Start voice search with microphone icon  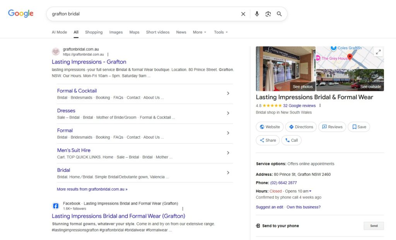pos(257,14)
